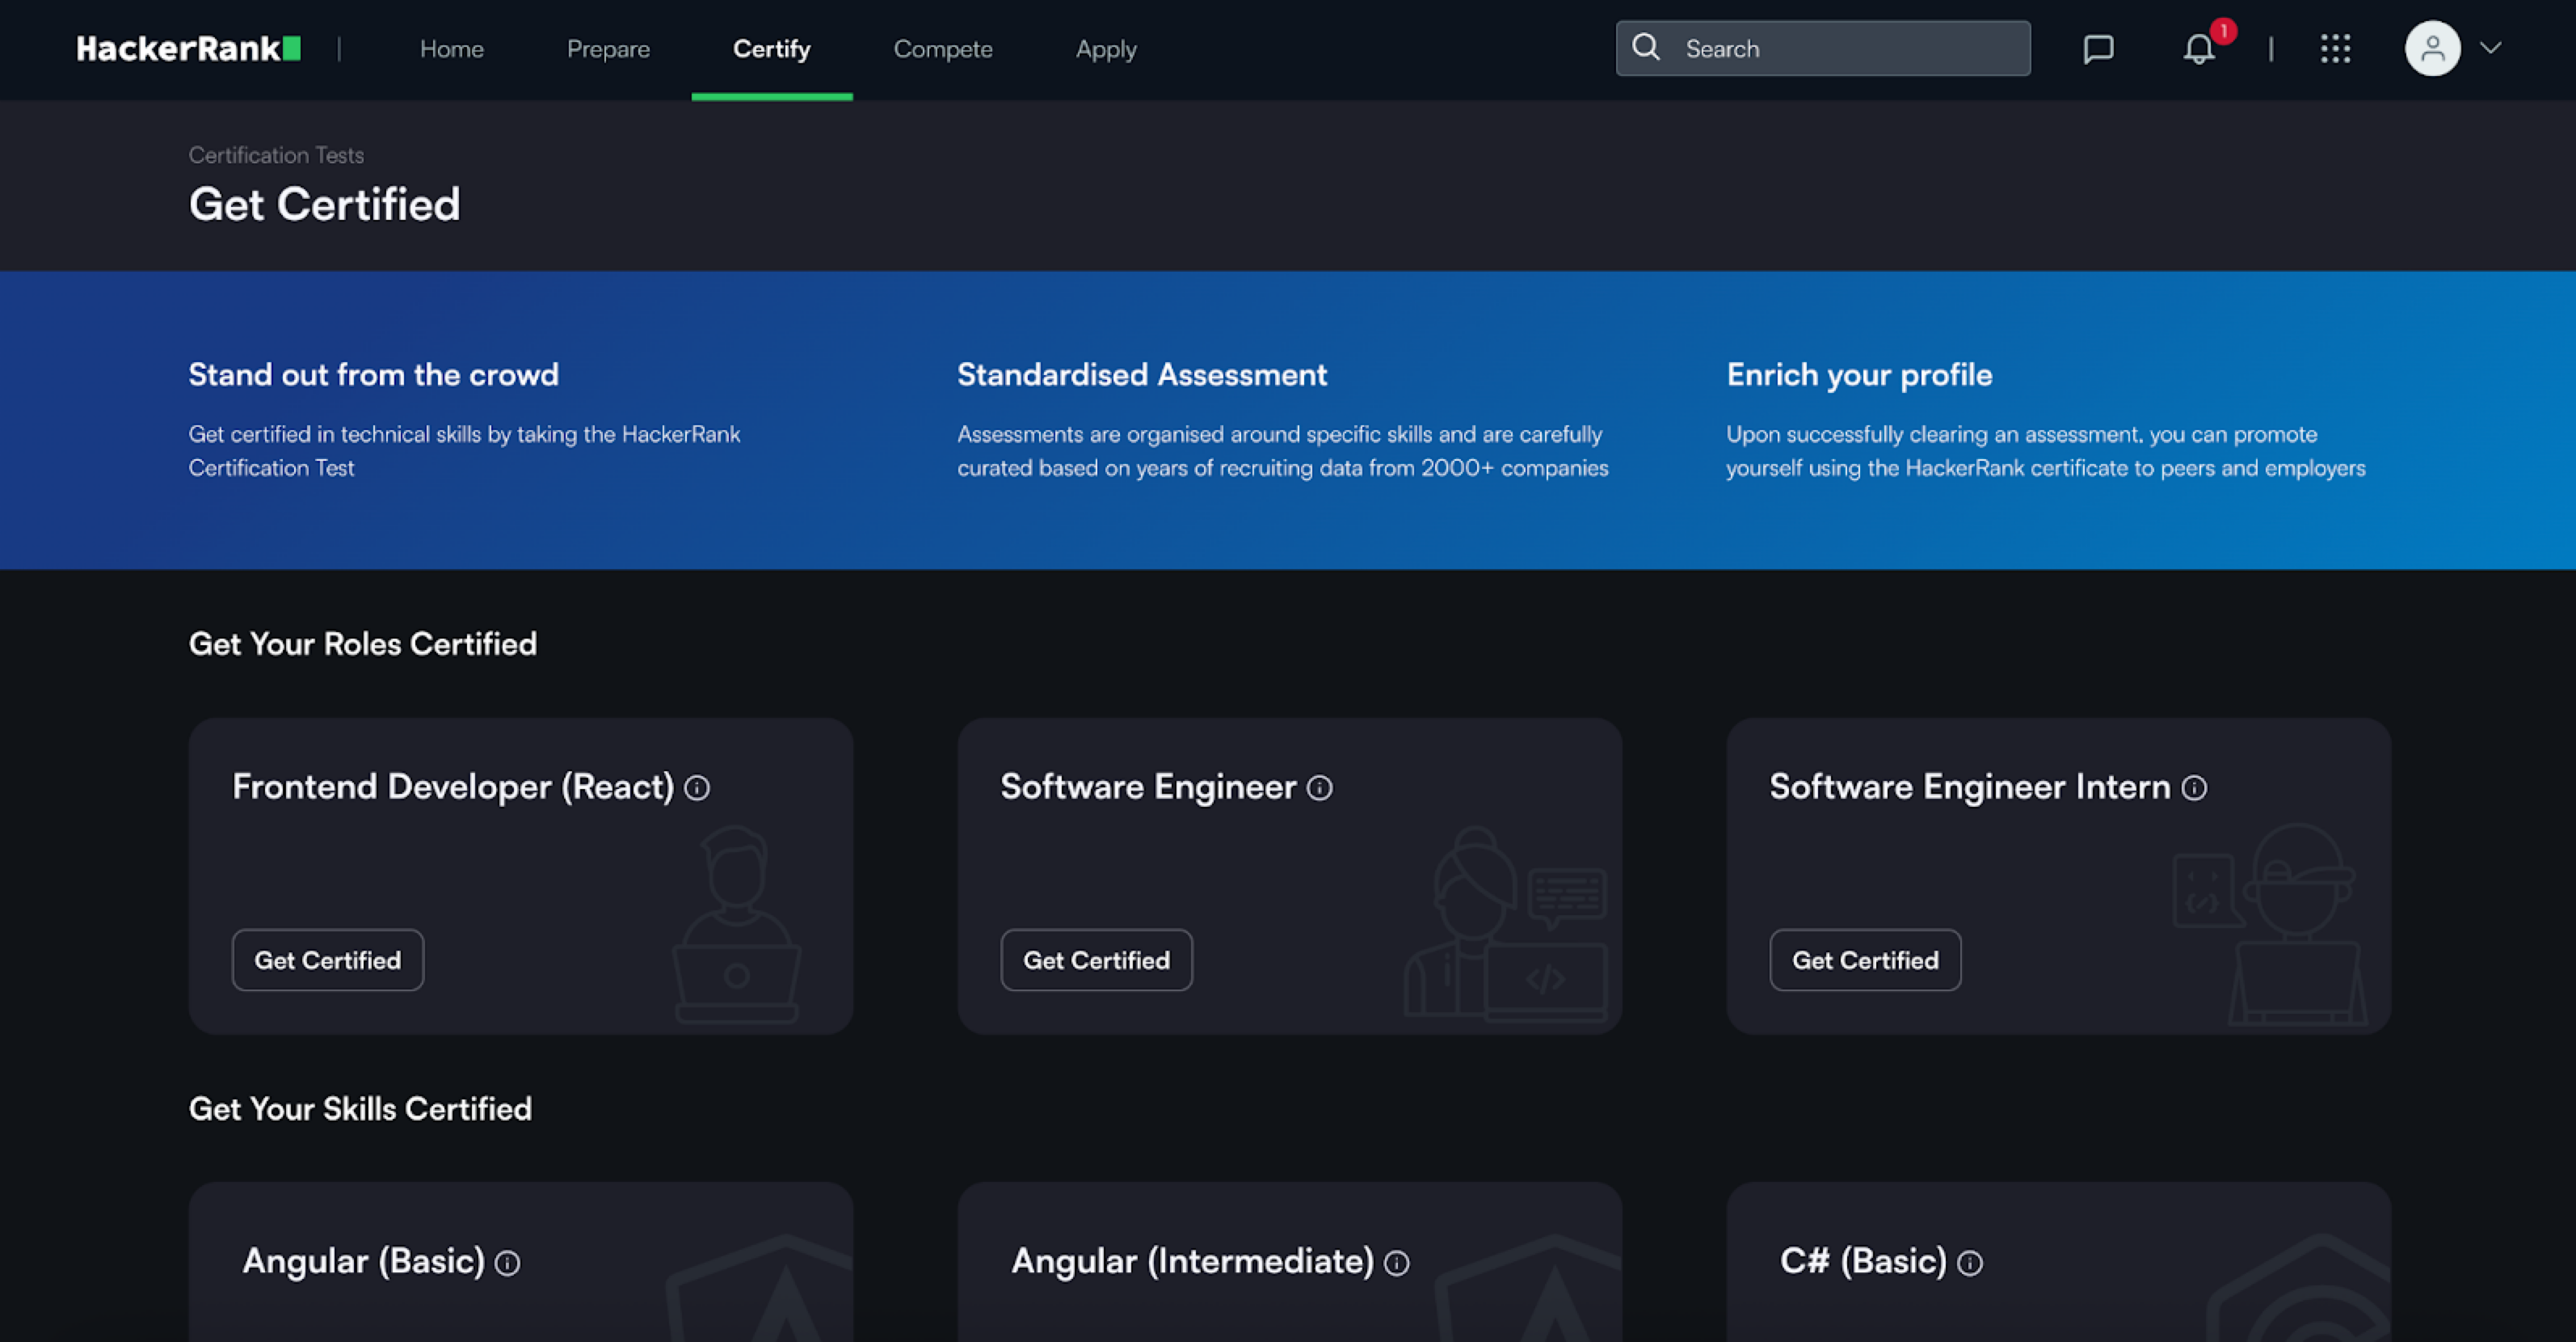Select the Certify tab
This screenshot has height=1342, width=2576.
(x=772, y=49)
